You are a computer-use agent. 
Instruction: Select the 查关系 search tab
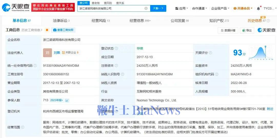point(120,3)
